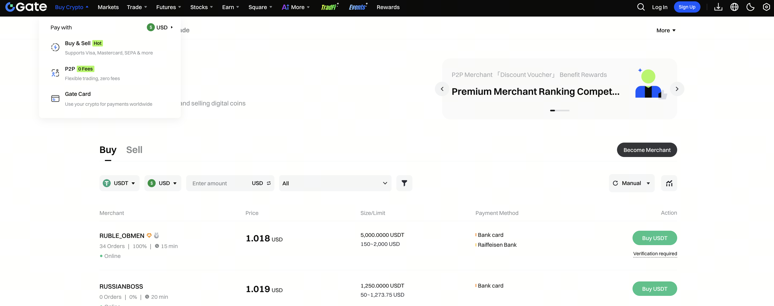Click the Size/Limit column header

pos(373,213)
